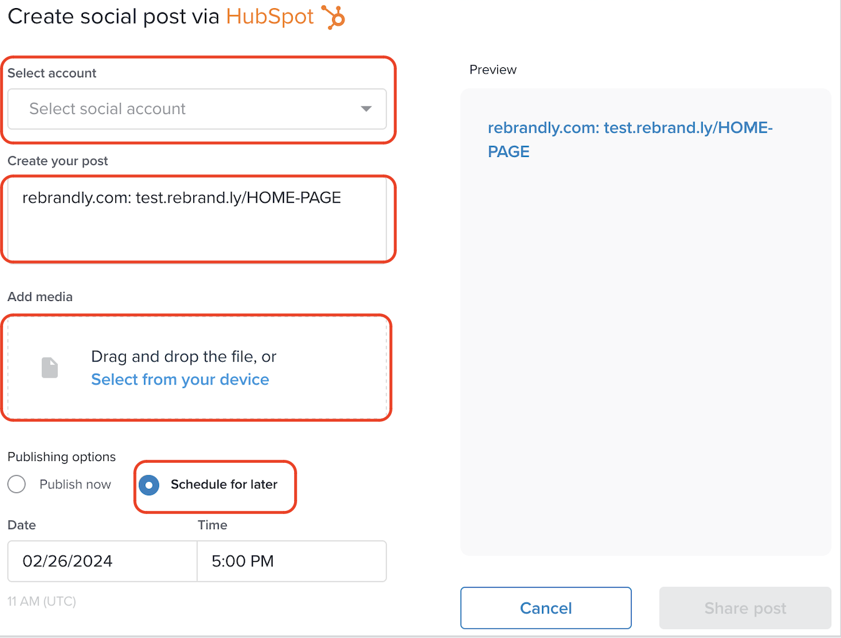
Task: Click the Cancel button
Action: coord(546,608)
